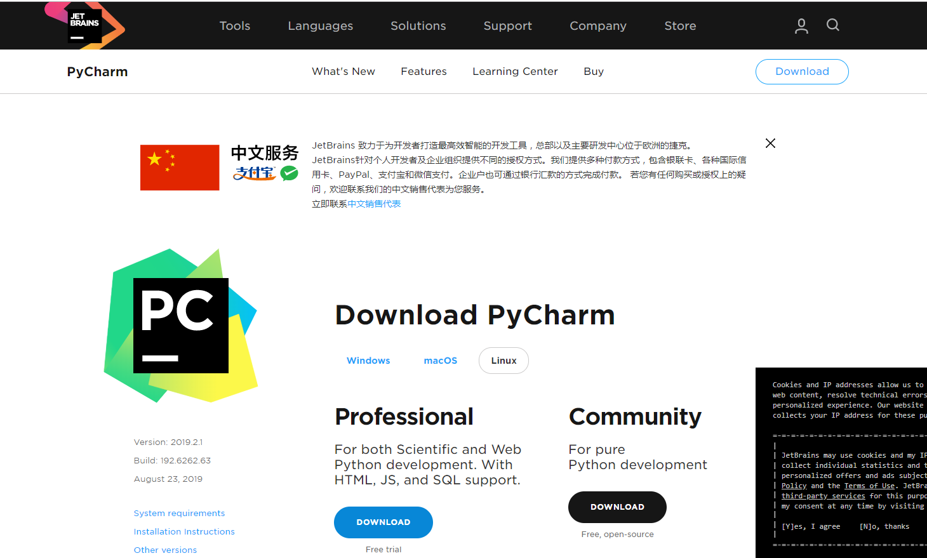Click the China flag image
This screenshot has height=558, width=927.
(x=180, y=168)
